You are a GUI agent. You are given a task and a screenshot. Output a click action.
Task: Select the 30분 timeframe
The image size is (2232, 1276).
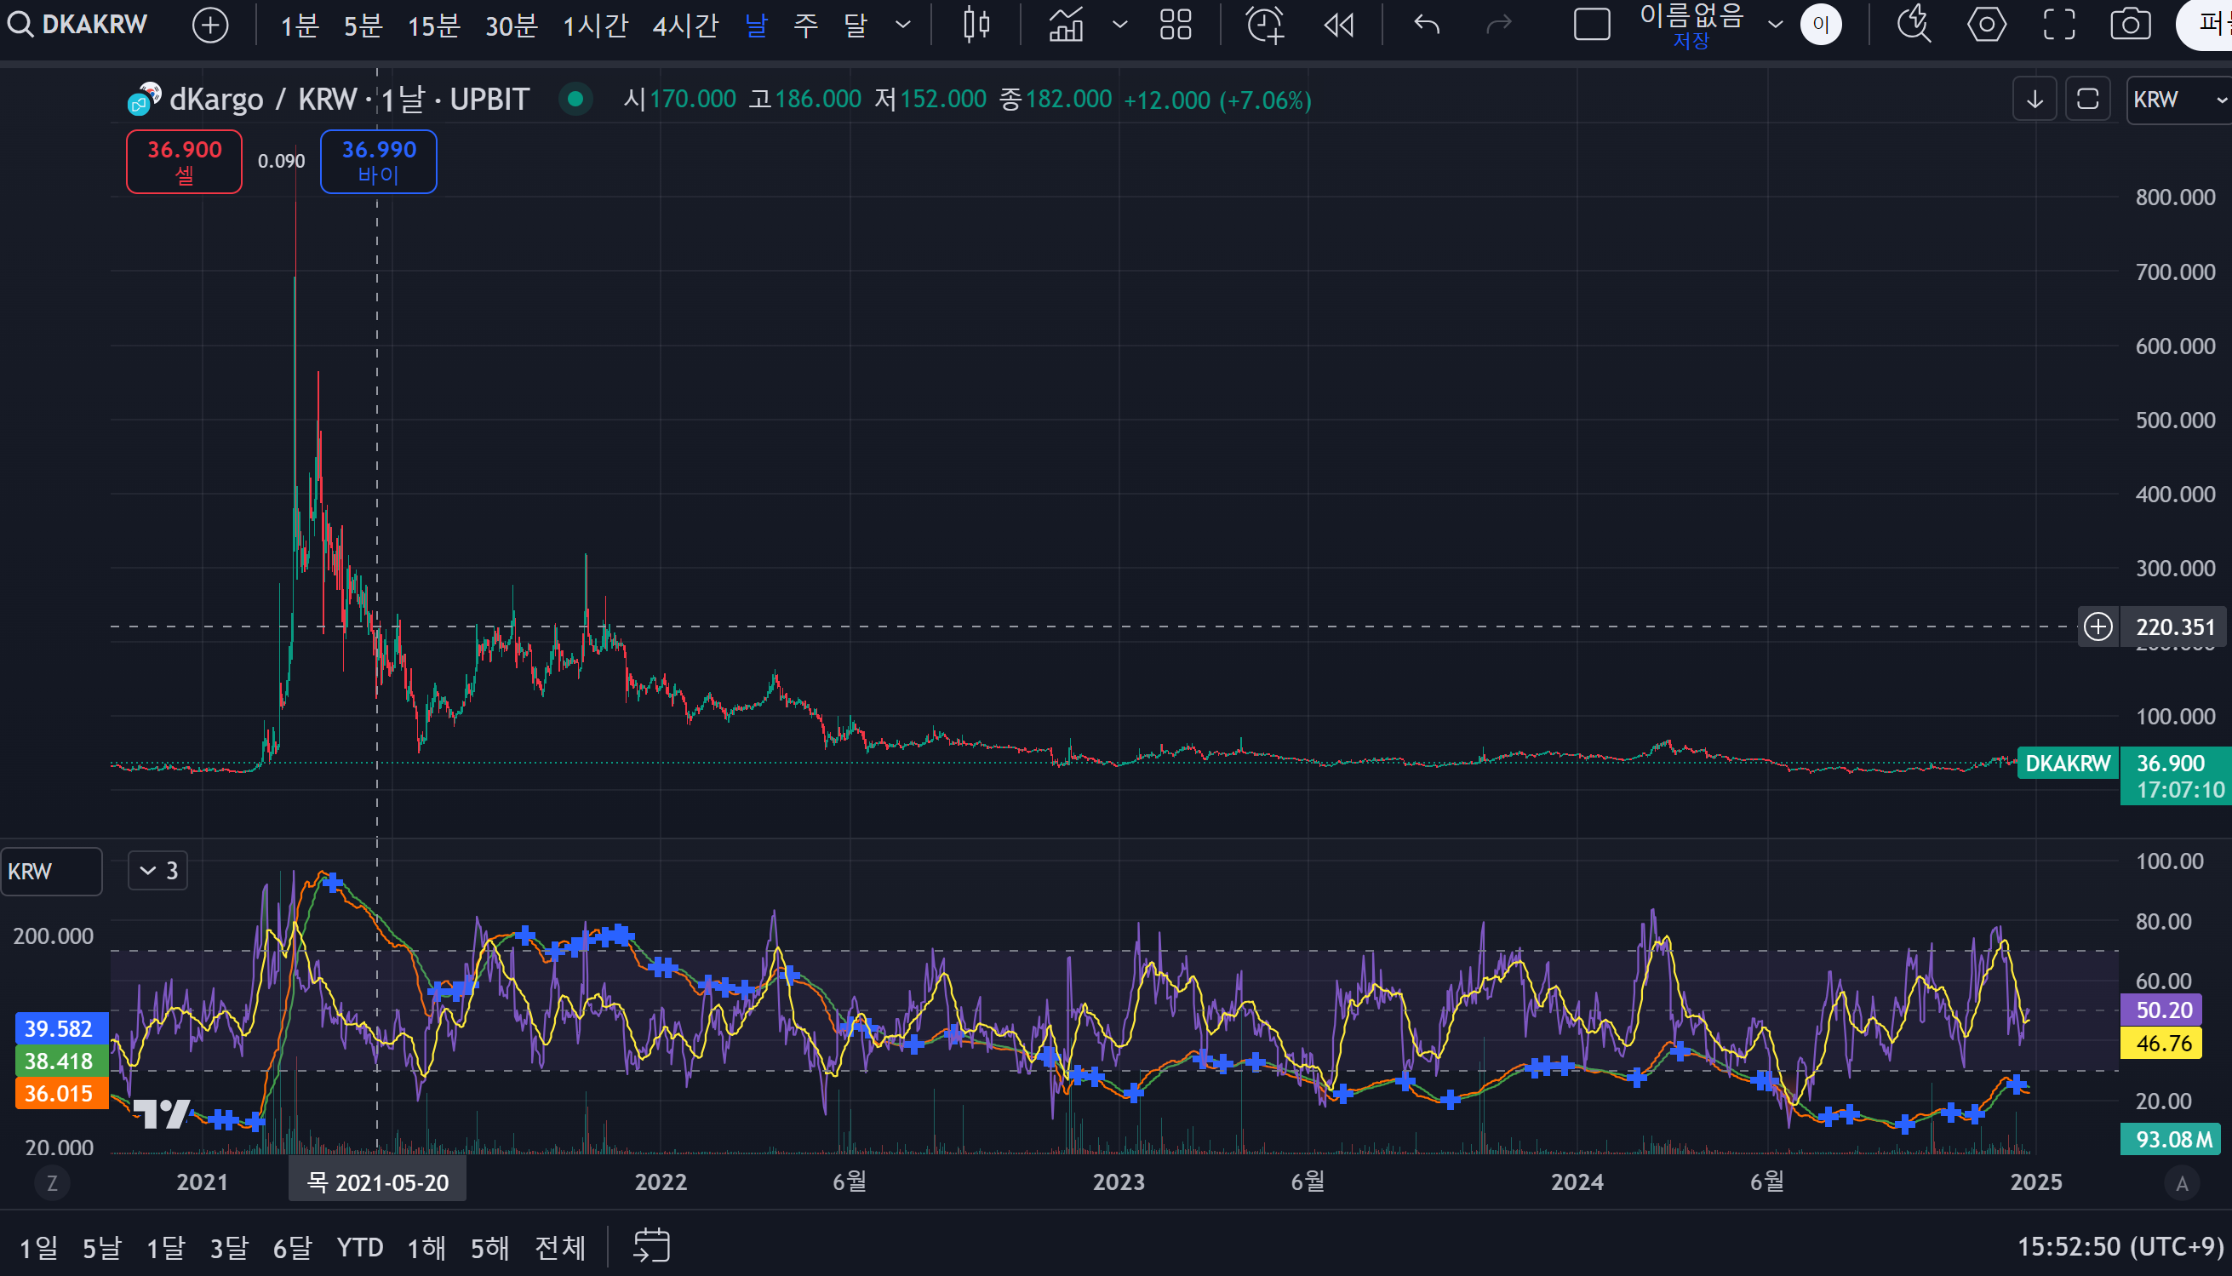(511, 25)
